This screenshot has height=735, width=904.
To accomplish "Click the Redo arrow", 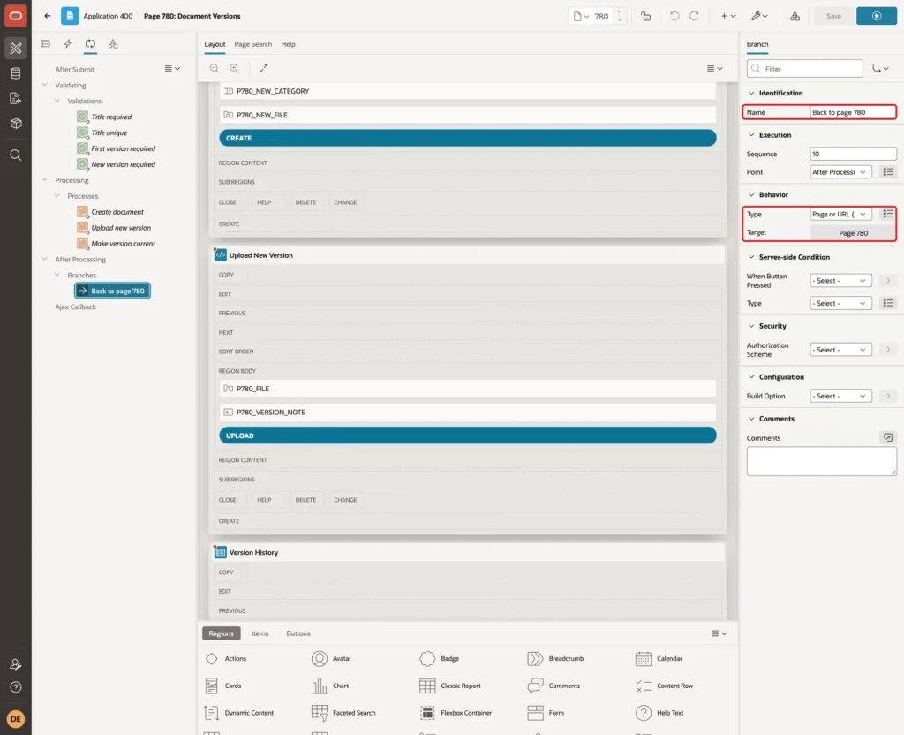I will click(x=694, y=16).
